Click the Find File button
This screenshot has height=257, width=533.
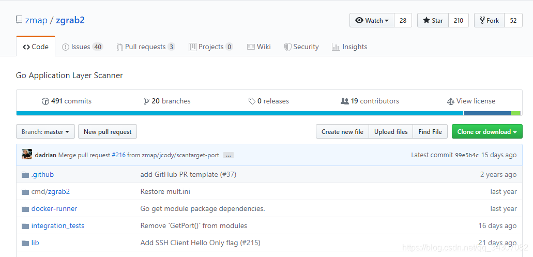tap(430, 132)
